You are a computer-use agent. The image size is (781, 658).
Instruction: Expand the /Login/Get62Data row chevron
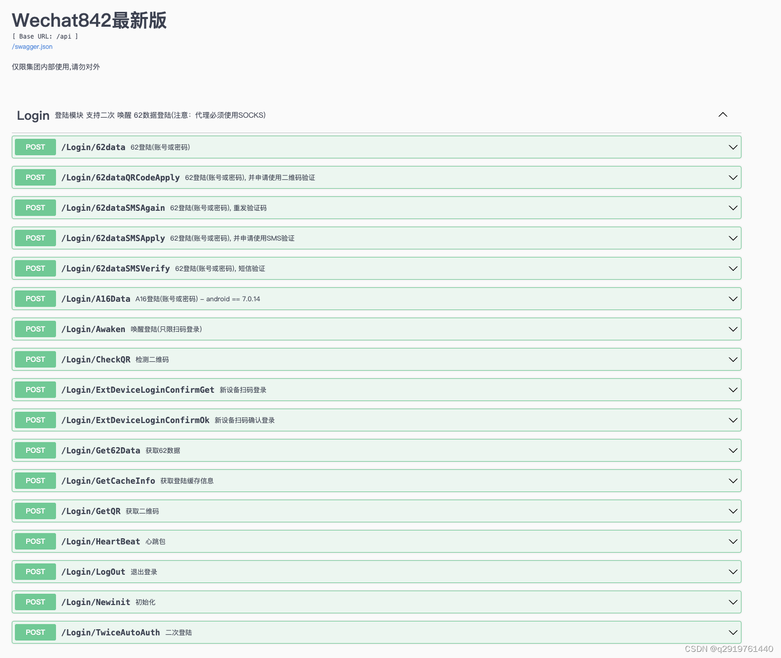click(x=733, y=450)
